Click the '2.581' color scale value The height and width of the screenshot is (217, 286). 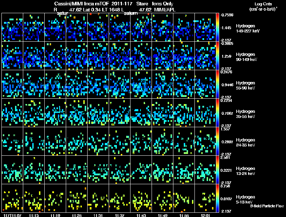tap(225, 157)
